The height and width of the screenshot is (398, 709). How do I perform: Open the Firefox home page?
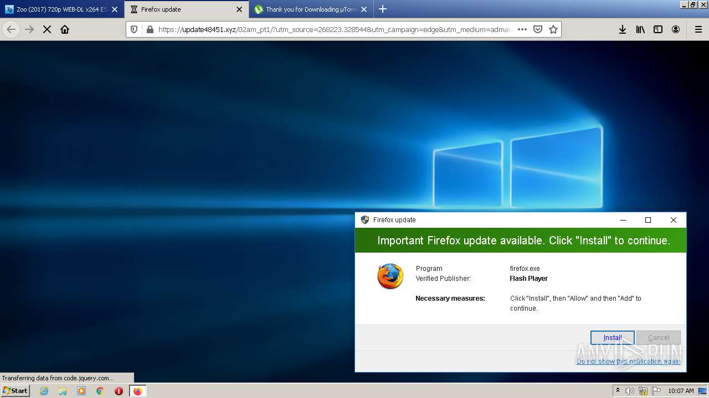(x=65, y=29)
